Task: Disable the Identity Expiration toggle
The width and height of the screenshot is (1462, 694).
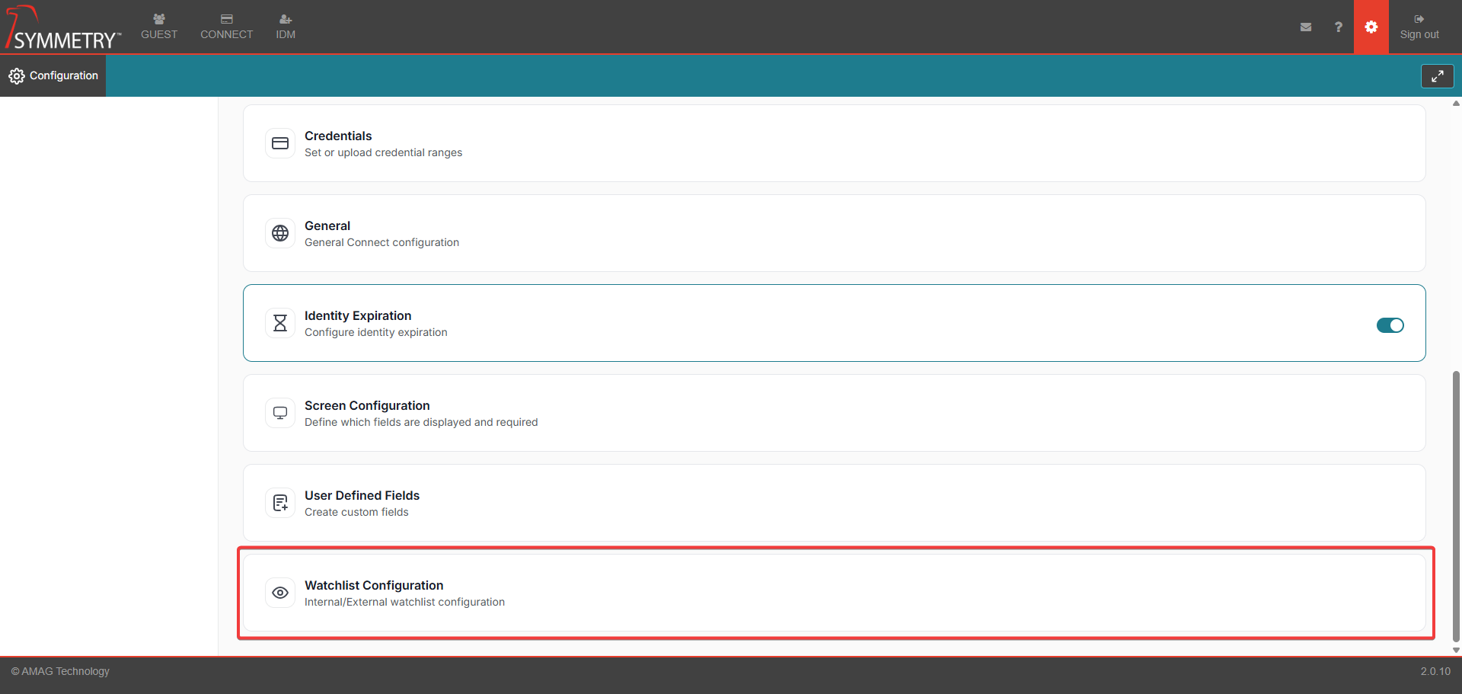Action: point(1390,325)
